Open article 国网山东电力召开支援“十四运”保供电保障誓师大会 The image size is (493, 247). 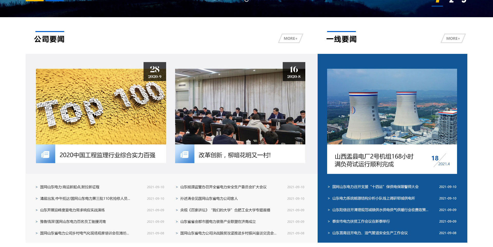(375, 187)
